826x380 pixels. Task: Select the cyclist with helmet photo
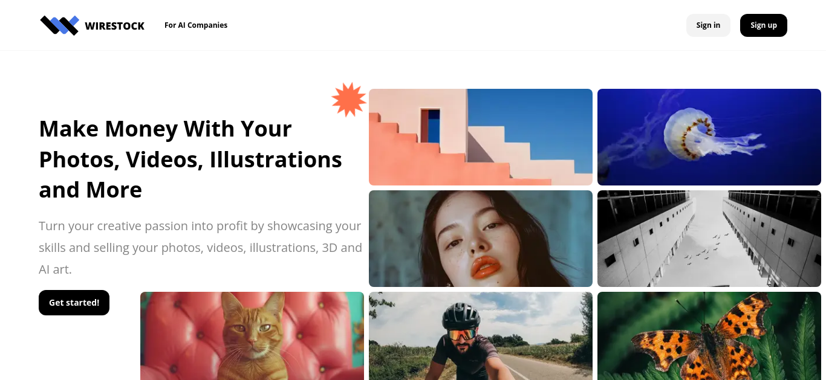coord(481,336)
